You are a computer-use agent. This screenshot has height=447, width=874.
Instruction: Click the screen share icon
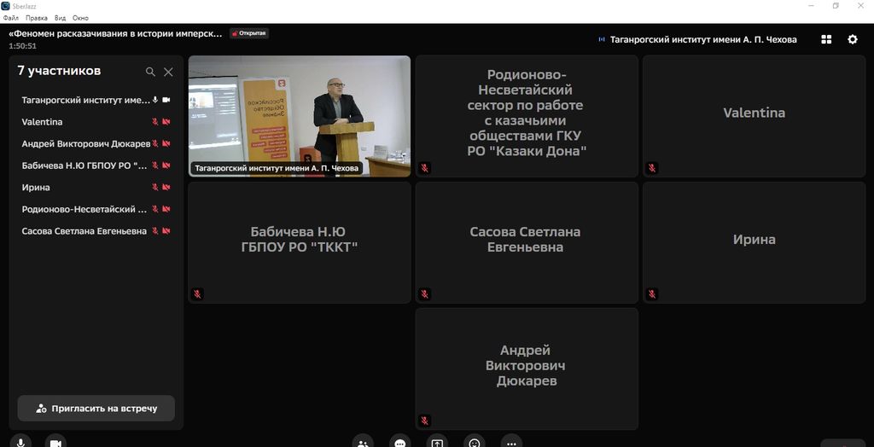coord(437,442)
